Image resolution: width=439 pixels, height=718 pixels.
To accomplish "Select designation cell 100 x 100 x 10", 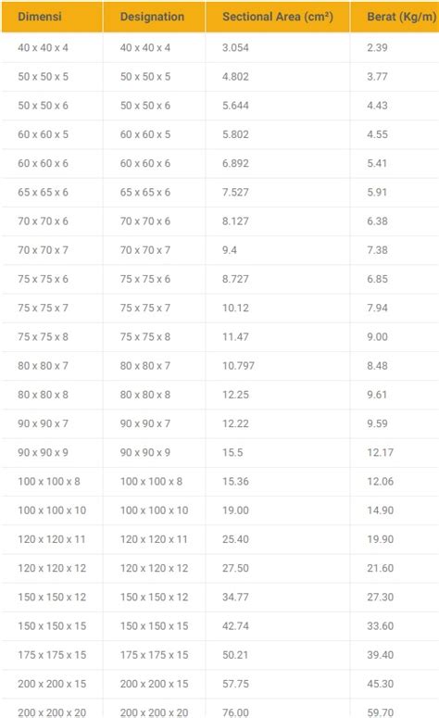I will click(155, 510).
